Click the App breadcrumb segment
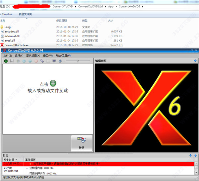The height and width of the screenshot is (181, 199). pyautogui.click(x=111, y=7)
